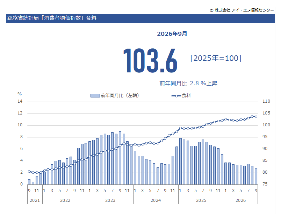Click the year label 2025
This screenshot has width=281, height=221.
click(201, 200)
